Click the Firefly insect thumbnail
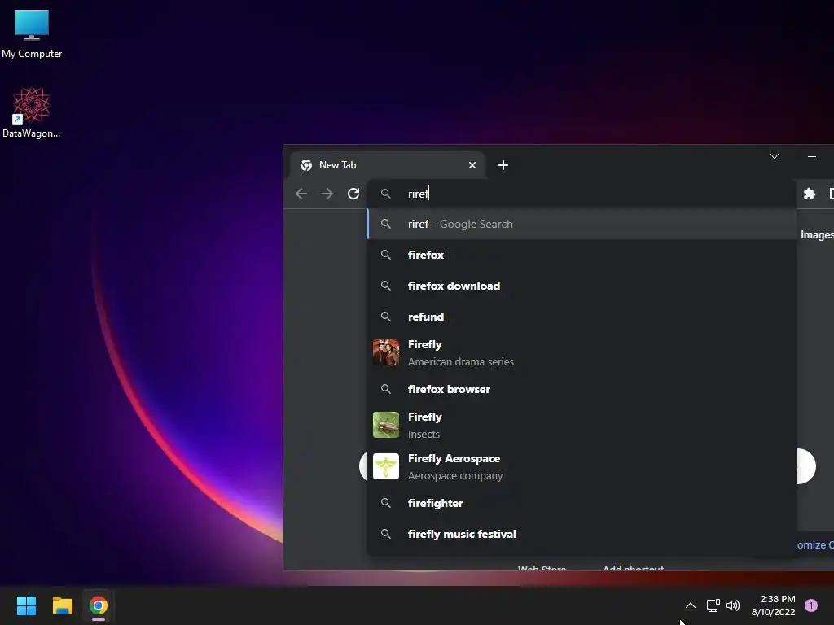The height and width of the screenshot is (625, 834). (x=385, y=425)
